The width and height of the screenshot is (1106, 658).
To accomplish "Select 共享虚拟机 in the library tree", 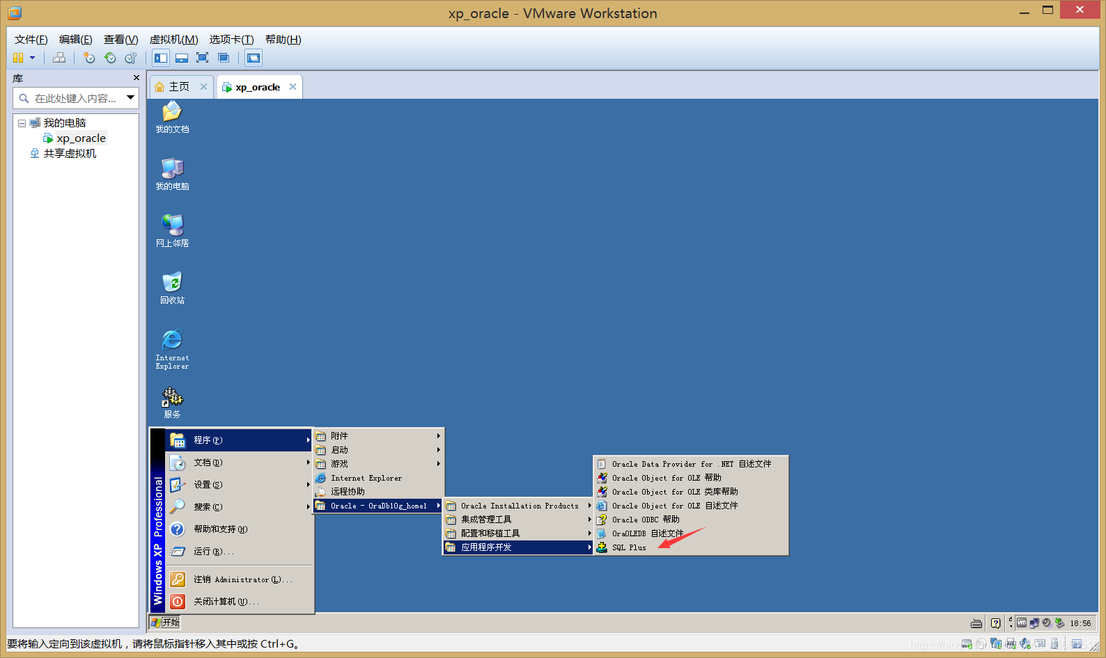I will [70, 154].
